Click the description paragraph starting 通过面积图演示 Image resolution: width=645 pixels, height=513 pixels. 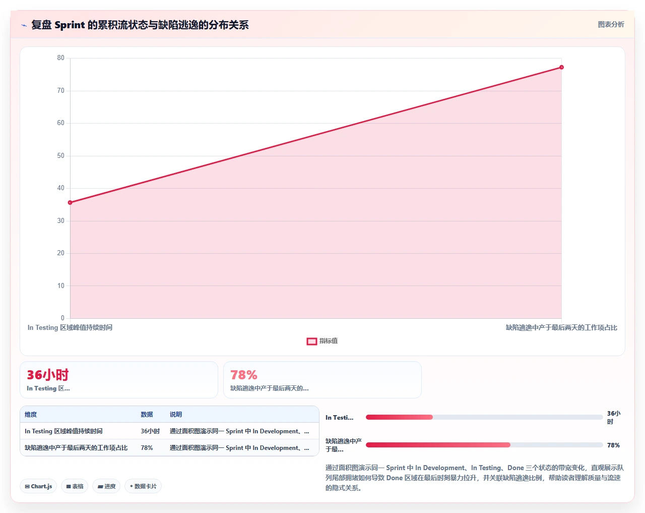[475, 478]
